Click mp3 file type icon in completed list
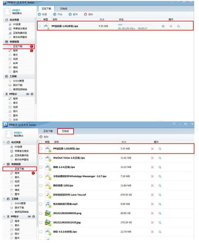This screenshot has height=243, width=199. 48,204
